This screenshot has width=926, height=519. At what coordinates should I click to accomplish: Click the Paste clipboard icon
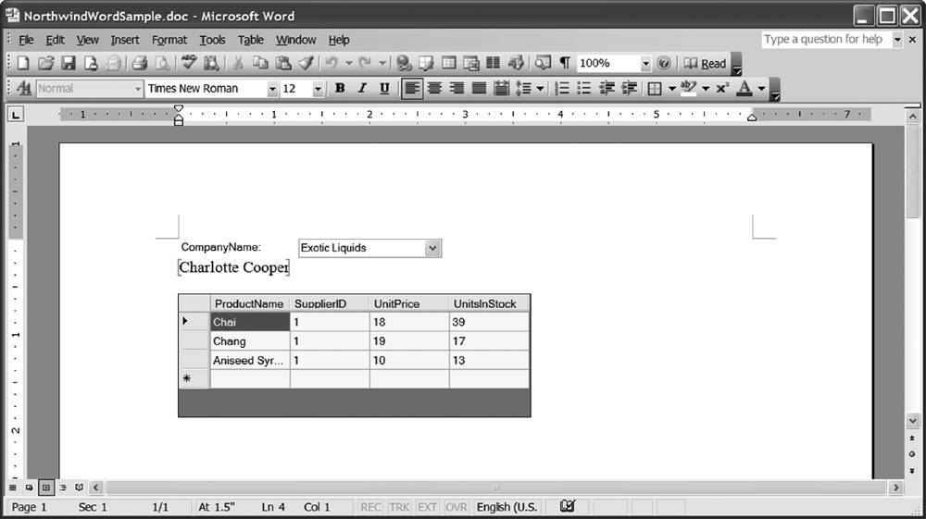pos(283,63)
